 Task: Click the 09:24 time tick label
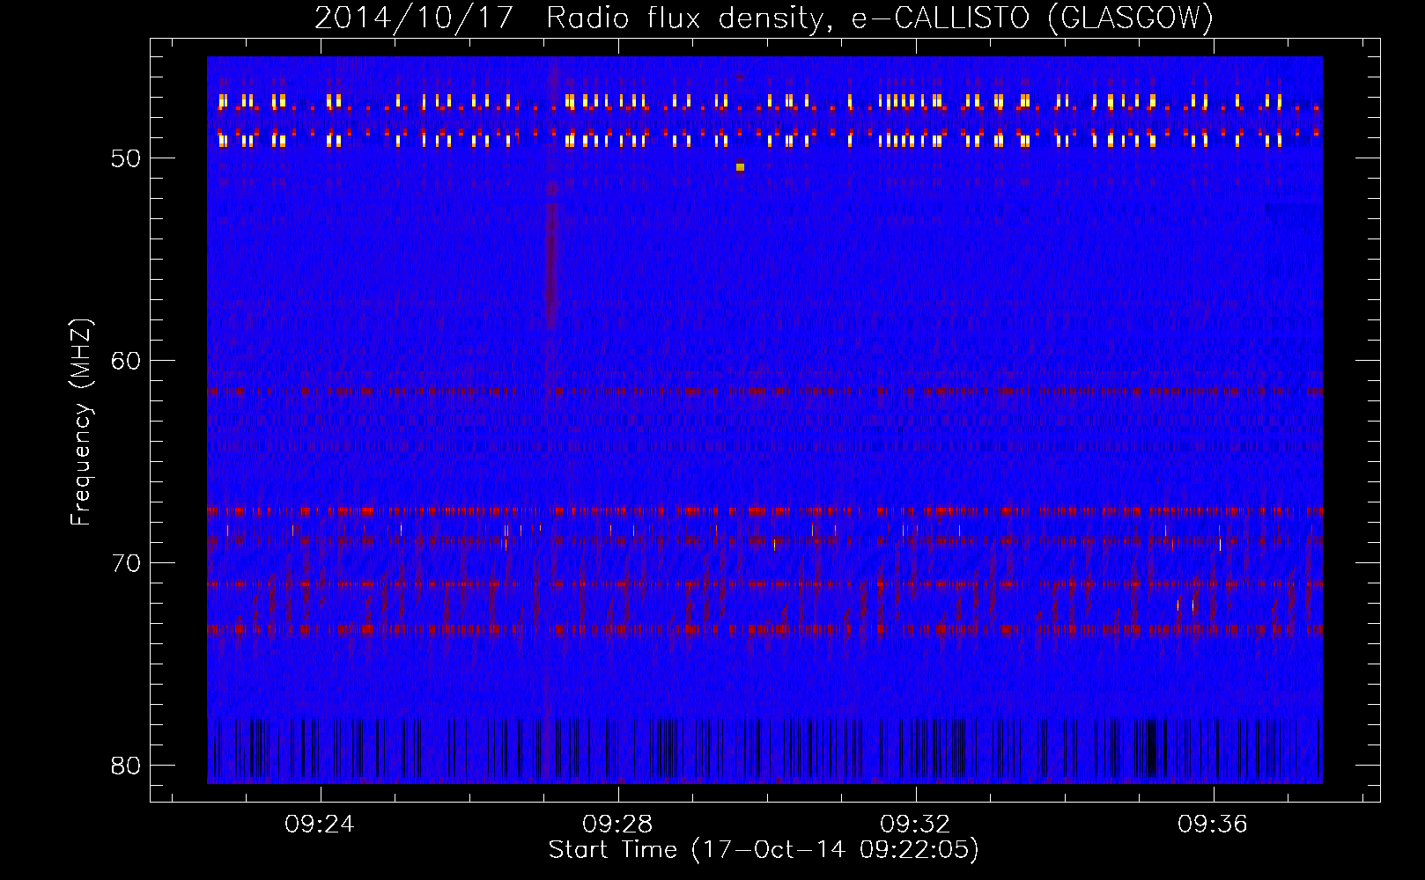click(319, 825)
